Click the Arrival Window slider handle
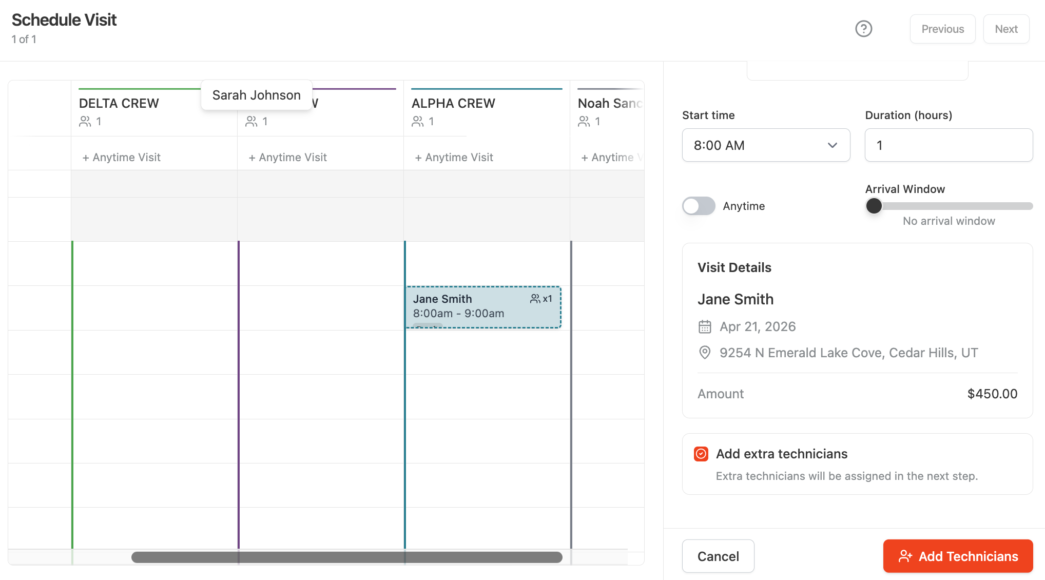The image size is (1045, 580). [874, 206]
